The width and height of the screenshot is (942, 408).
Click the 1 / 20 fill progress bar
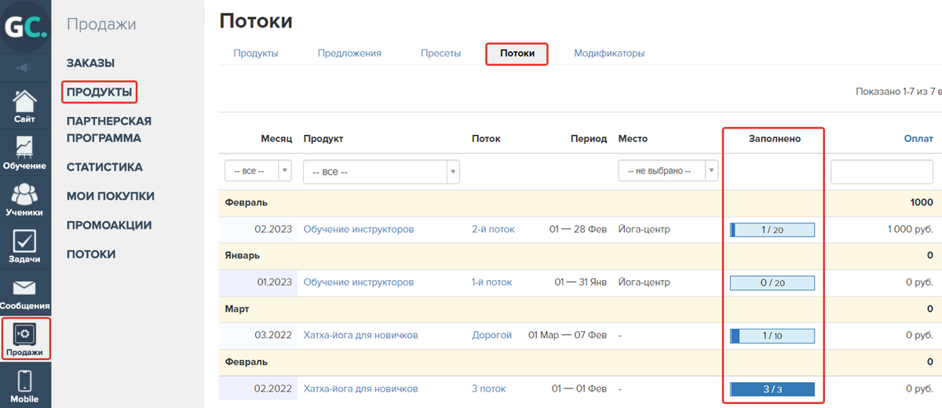pyautogui.click(x=772, y=230)
